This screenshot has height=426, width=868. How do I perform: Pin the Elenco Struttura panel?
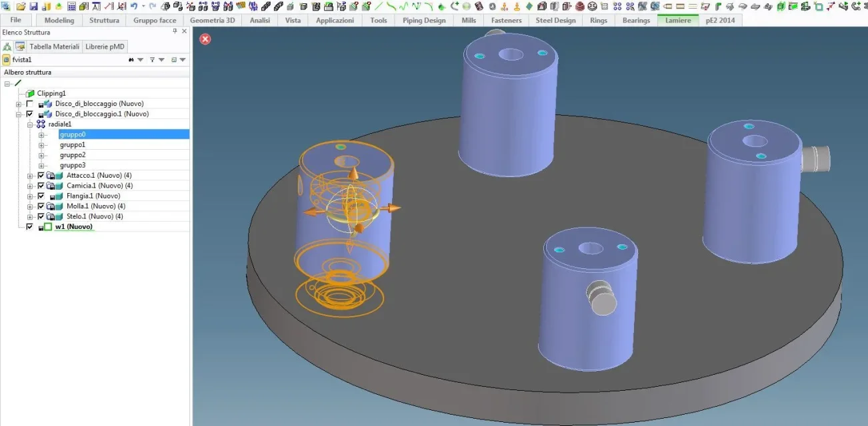click(x=175, y=32)
